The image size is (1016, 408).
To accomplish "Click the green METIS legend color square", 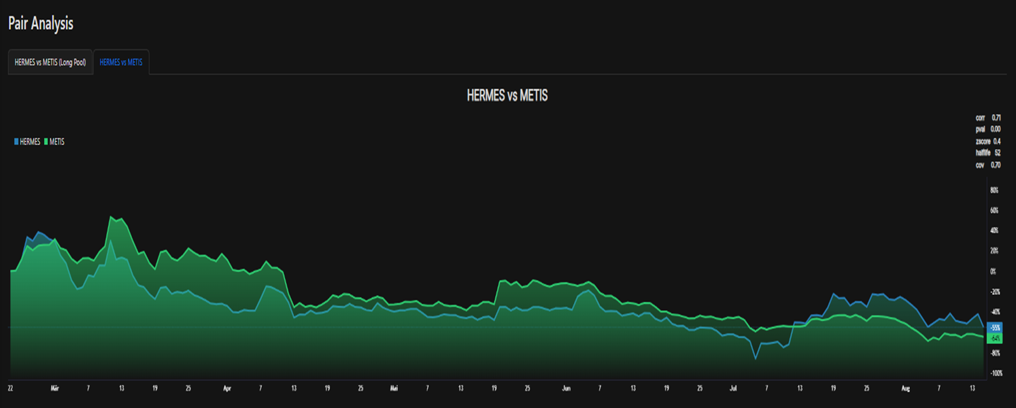I will coord(46,142).
